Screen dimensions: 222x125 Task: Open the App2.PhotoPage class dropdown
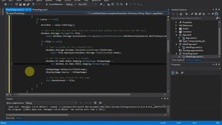tap(46, 13)
